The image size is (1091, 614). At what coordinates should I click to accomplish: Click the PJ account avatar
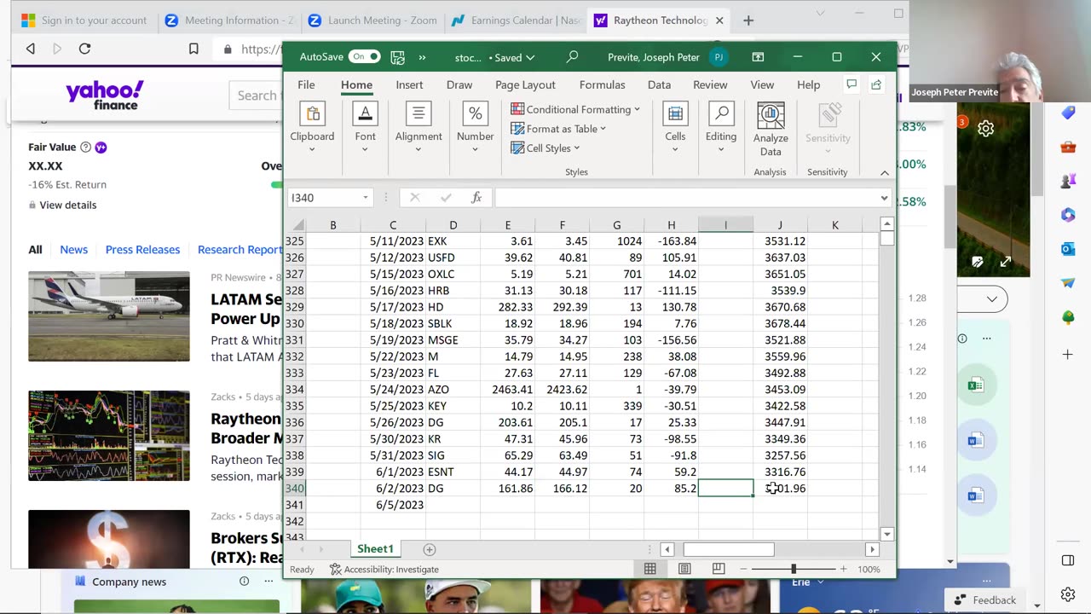(719, 57)
